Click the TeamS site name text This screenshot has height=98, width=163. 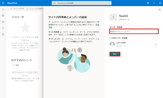point(123,16)
